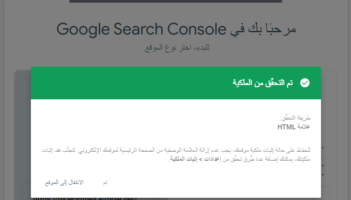This screenshot has width=351, height=200.
Task: Click first line of ownership notice paragraph
Action: [176, 150]
